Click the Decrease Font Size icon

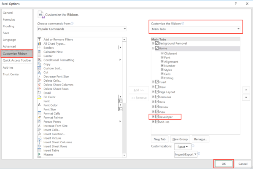39,76
